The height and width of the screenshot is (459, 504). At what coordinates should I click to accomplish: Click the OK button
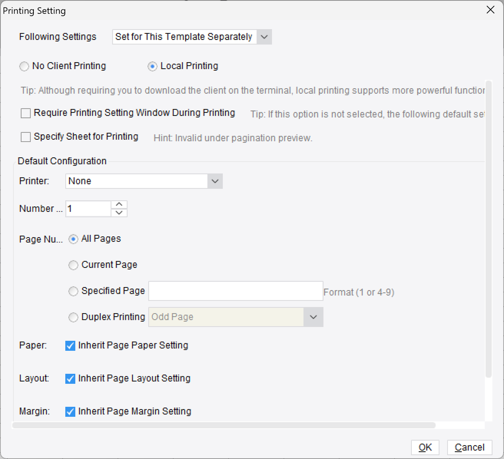[x=425, y=447]
